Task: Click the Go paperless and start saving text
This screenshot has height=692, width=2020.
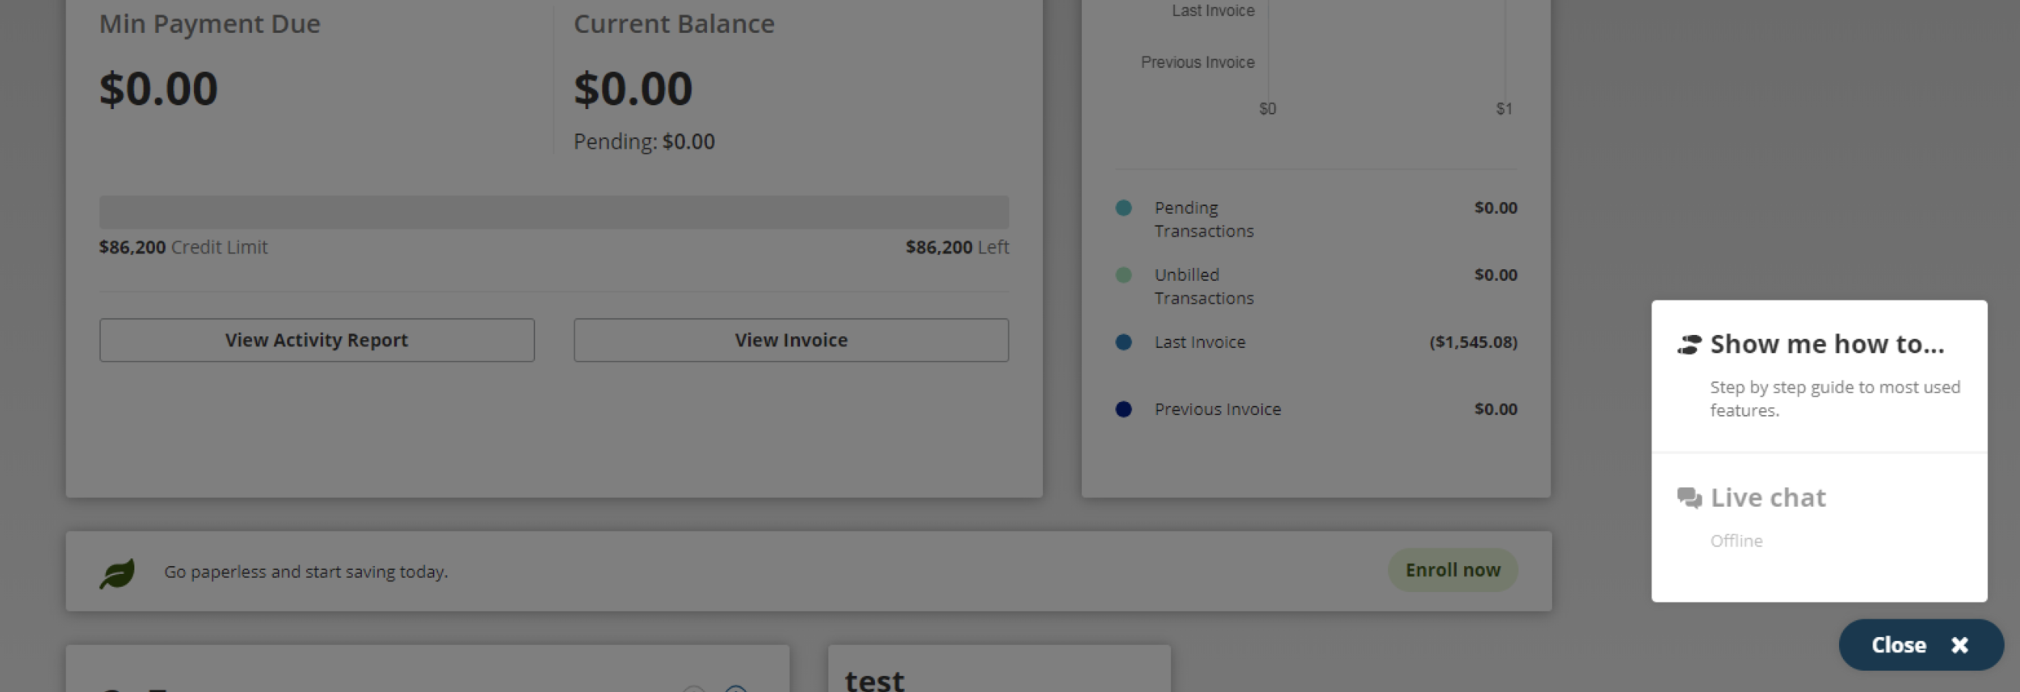Action: (x=306, y=572)
